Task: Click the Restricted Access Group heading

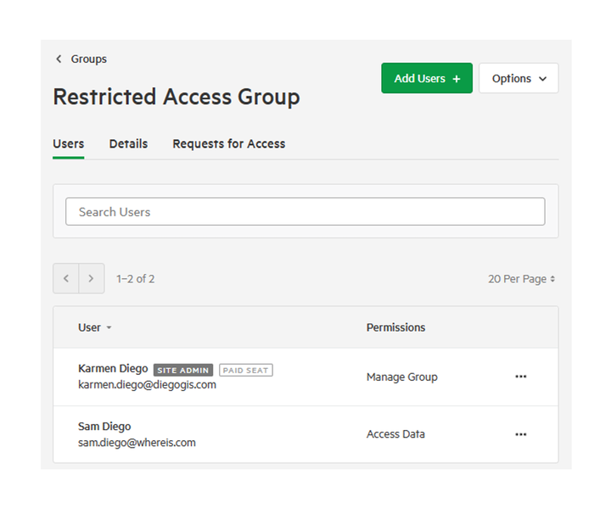Action: pos(177,97)
